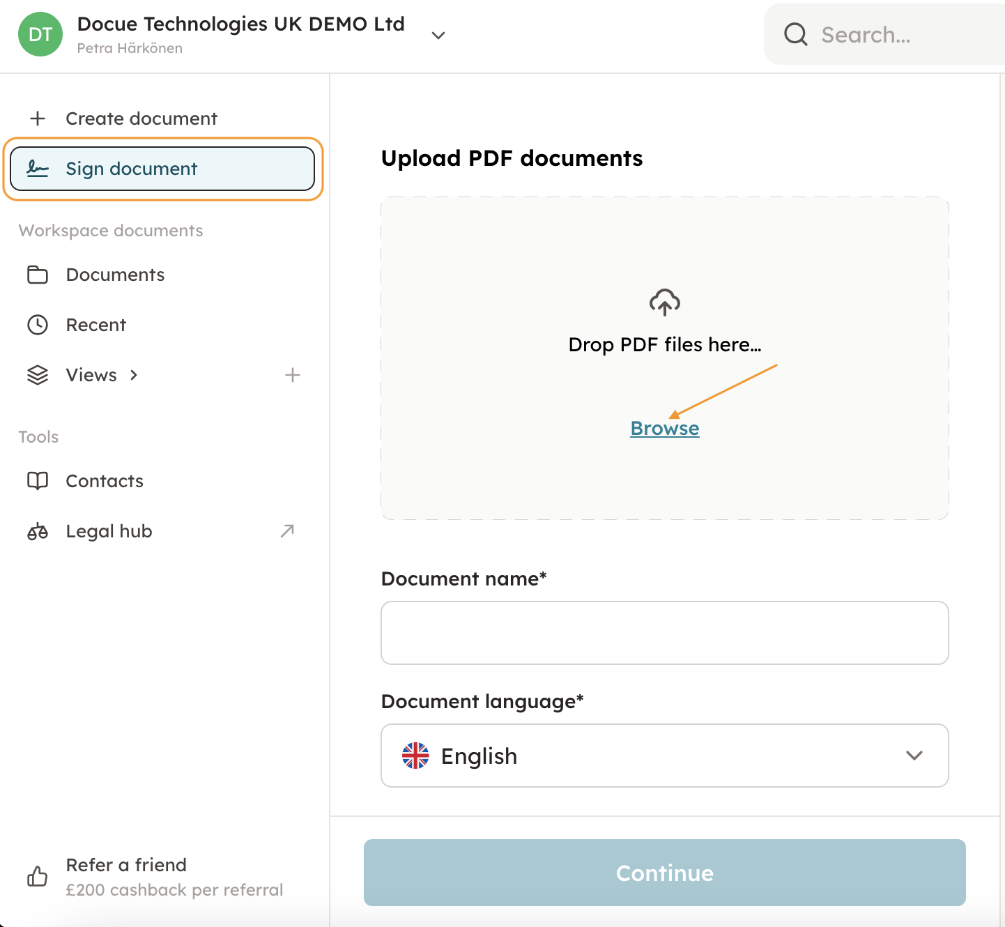This screenshot has width=1005, height=927.
Task: Click the Legal hub scales icon
Action: tap(38, 532)
